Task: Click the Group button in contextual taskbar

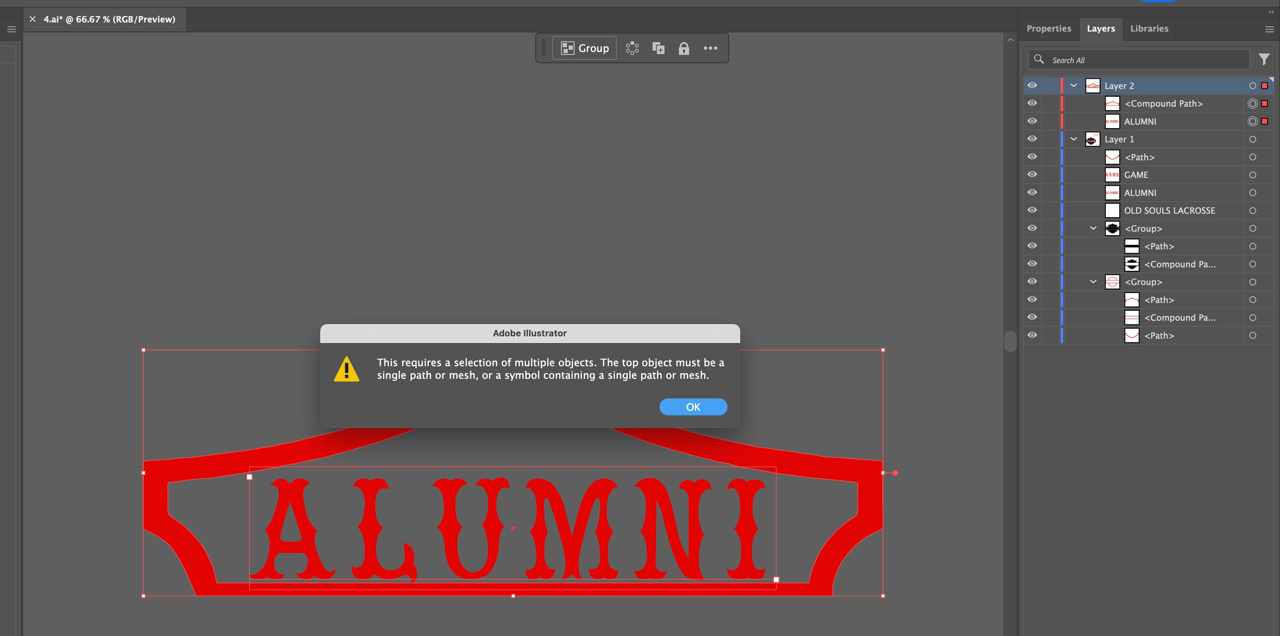Action: point(584,48)
